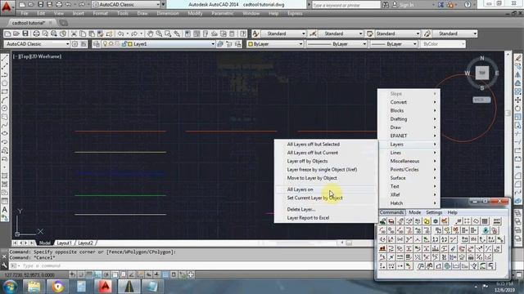This screenshot has height=294, width=524.
Task: Expand the Undo history dropdown arrow
Action: click(127, 33)
